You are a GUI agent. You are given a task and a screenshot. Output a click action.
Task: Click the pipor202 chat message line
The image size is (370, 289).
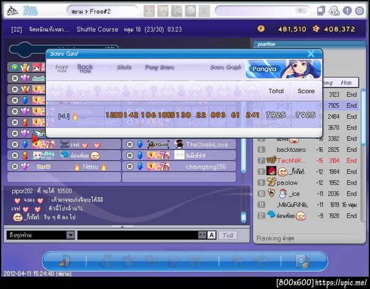click(42, 191)
